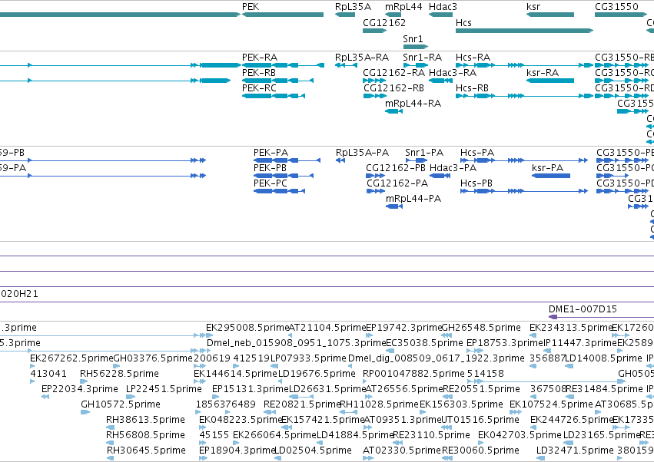Viewport: 654px width, 462px height.
Task: Click the Hdac3-RA transcript label
Action: click(x=453, y=72)
